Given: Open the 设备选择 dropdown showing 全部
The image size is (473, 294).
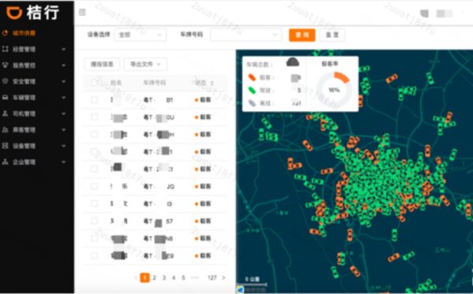Looking at the screenshot, I should coord(140,35).
